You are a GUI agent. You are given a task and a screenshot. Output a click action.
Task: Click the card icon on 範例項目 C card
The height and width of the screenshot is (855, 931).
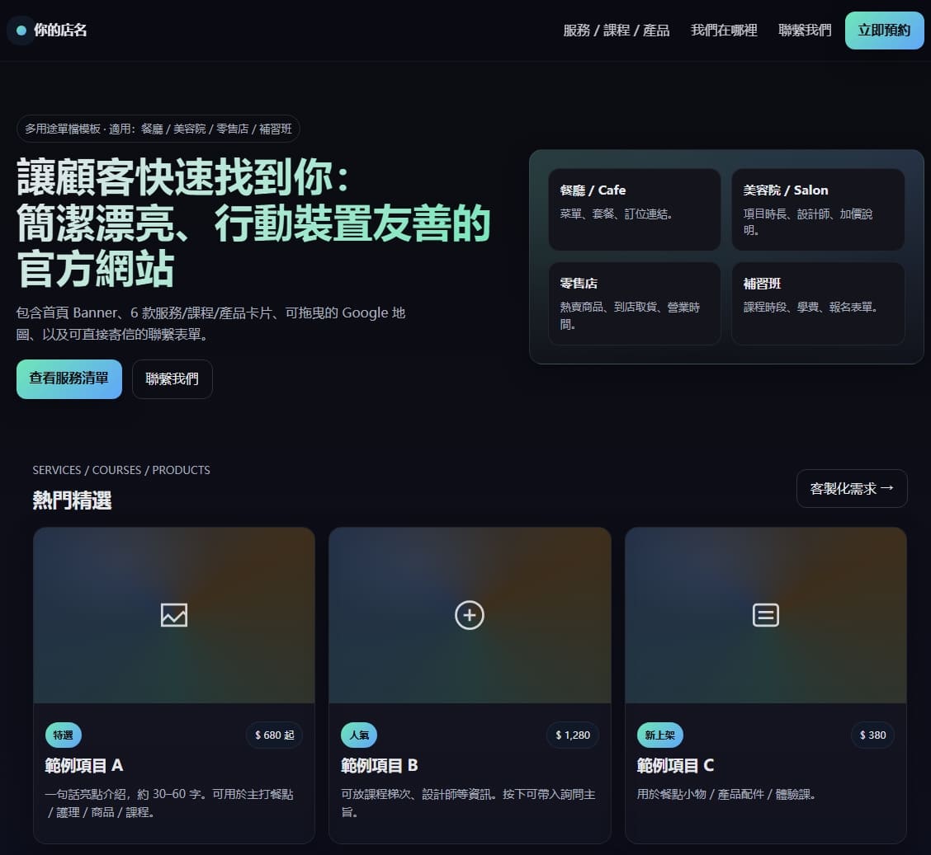765,614
